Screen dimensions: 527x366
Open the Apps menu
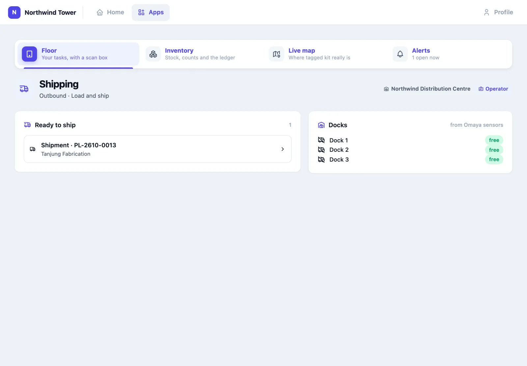151,13
